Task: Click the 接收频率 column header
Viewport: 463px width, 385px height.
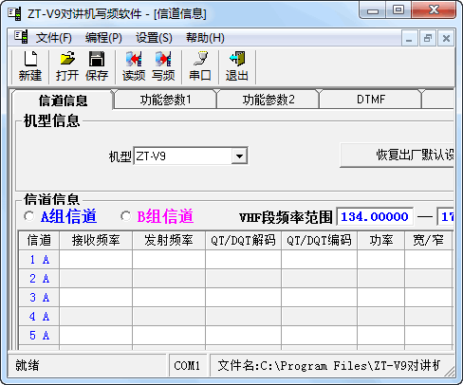Action: pyautogui.click(x=96, y=240)
